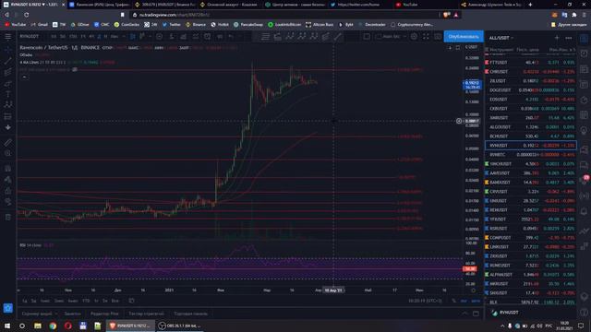Select COMPUSDT row in watchlist
Screen dimensions: 591x332
[530, 238]
